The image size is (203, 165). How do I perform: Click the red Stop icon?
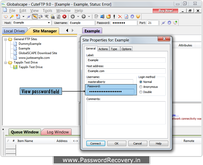(64, 16)
